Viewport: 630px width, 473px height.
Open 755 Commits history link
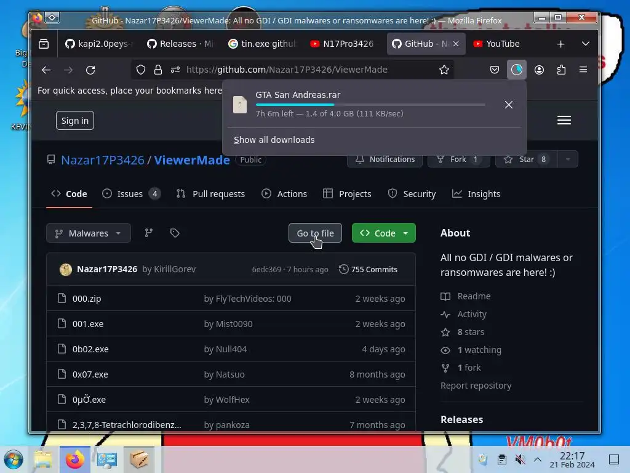tap(368, 270)
